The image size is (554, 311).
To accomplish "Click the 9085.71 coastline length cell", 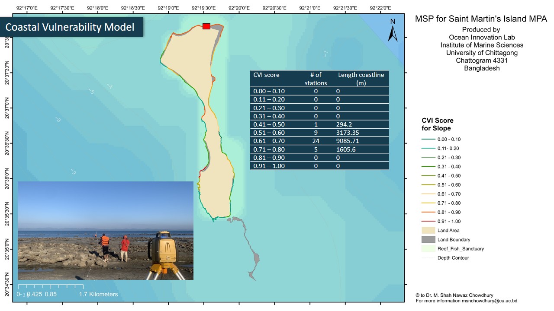I will pyautogui.click(x=348, y=141).
